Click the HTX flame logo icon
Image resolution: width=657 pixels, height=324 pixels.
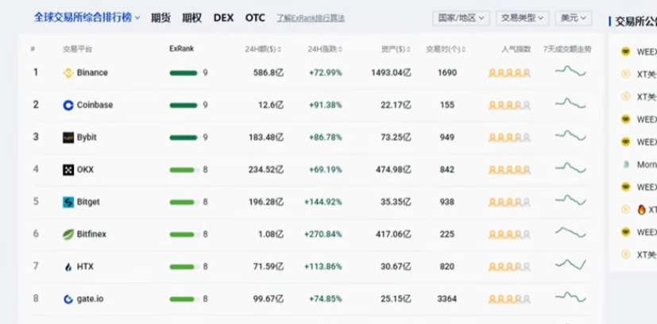tap(68, 267)
